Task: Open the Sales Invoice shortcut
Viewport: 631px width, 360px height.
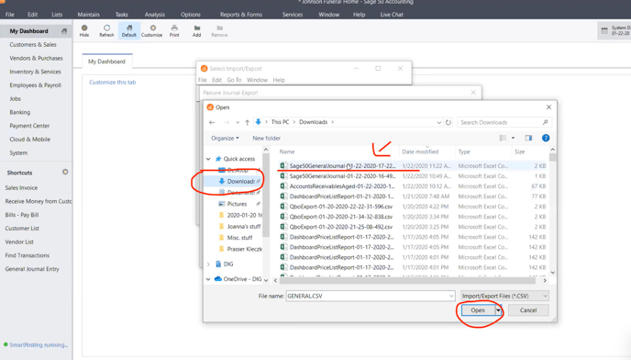Action: (x=21, y=187)
